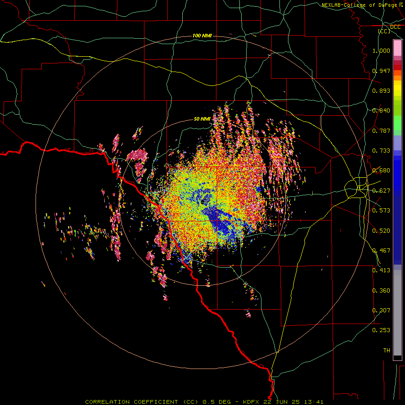Click the 0.520 scale value
405x405 pixels.
point(381,231)
